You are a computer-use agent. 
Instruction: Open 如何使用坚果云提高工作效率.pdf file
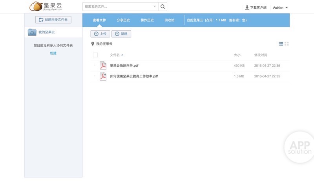[134, 76]
